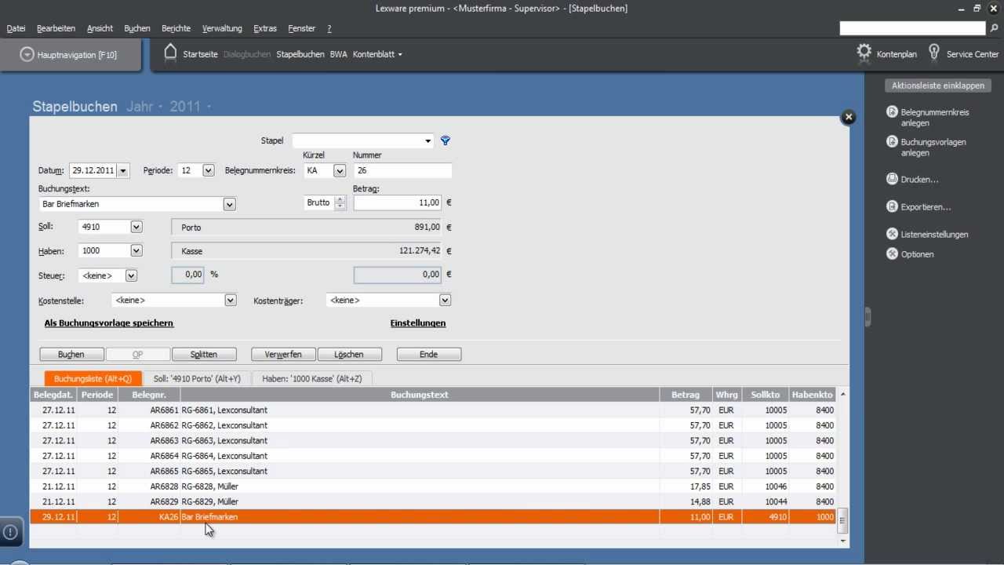Close the Stapelbuchen panel with X
The image size is (1004, 565).
[848, 117]
